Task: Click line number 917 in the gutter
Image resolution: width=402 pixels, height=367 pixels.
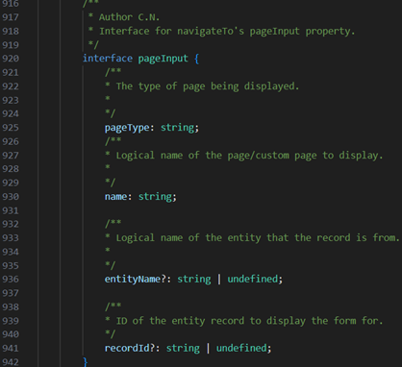Action: (11, 17)
